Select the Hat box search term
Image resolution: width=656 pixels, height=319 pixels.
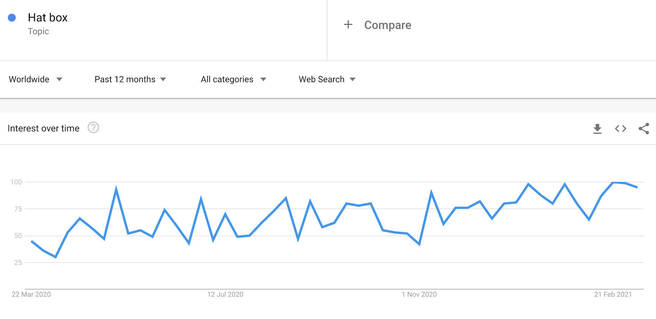pos(48,18)
